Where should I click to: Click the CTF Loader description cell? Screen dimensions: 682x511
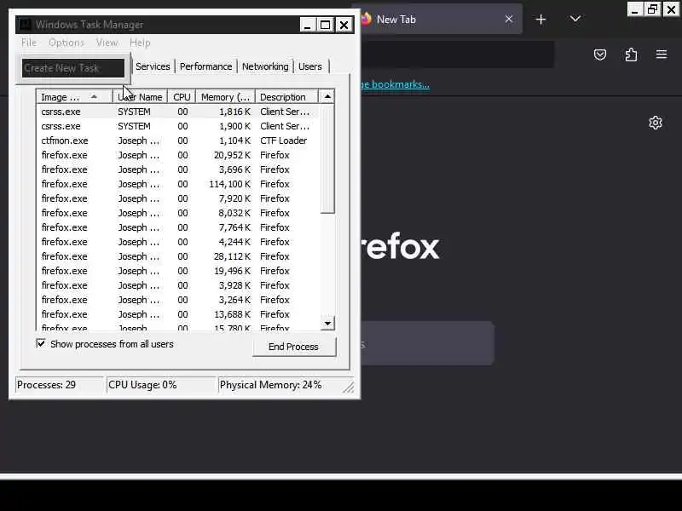click(284, 141)
